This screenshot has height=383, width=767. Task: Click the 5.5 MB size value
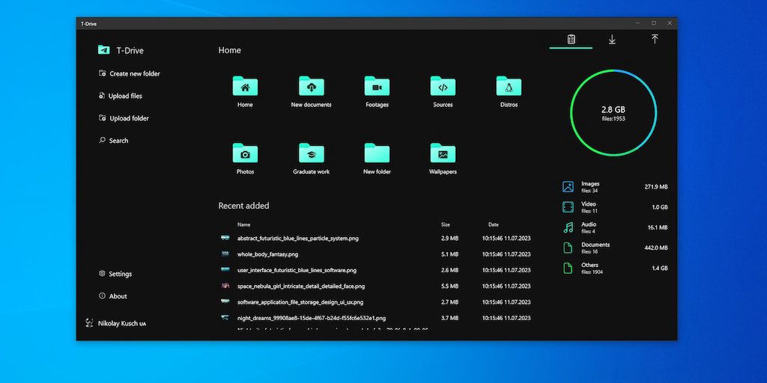pyautogui.click(x=449, y=287)
